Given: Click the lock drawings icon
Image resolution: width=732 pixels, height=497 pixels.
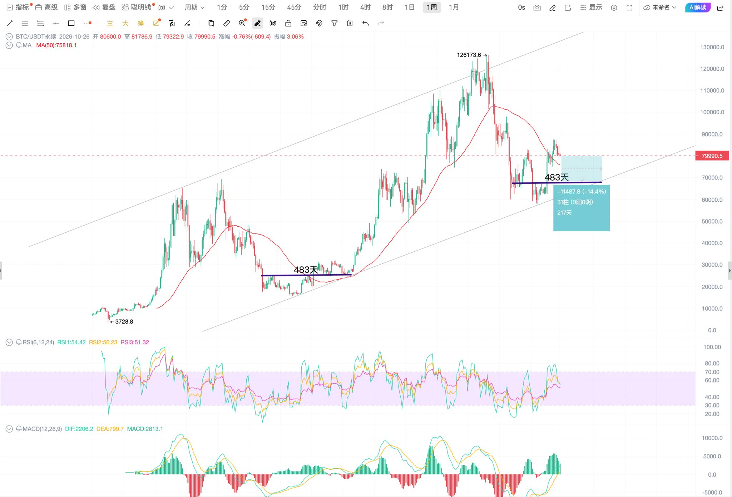Looking at the screenshot, I should (x=288, y=23).
